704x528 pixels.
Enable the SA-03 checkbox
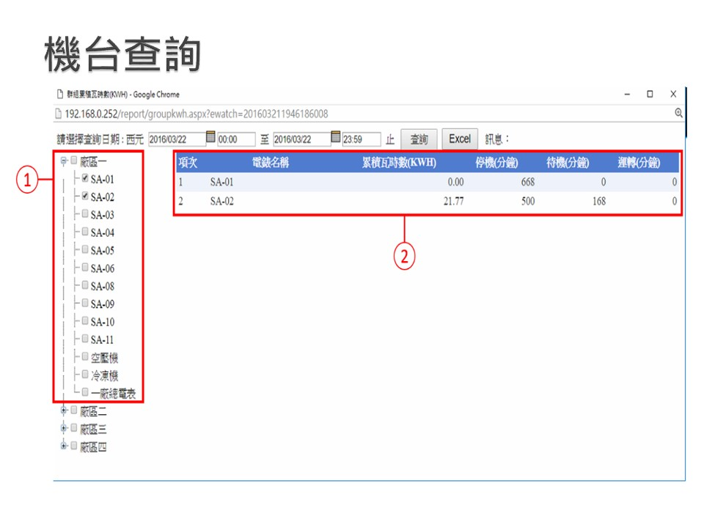86,214
